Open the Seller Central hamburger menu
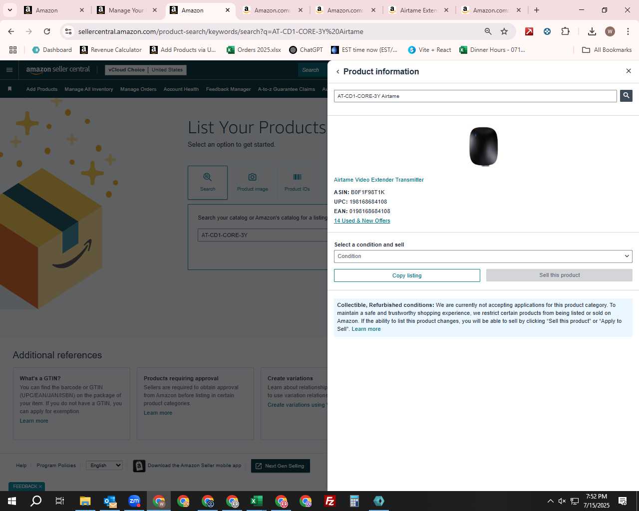The image size is (639, 511). point(9,70)
